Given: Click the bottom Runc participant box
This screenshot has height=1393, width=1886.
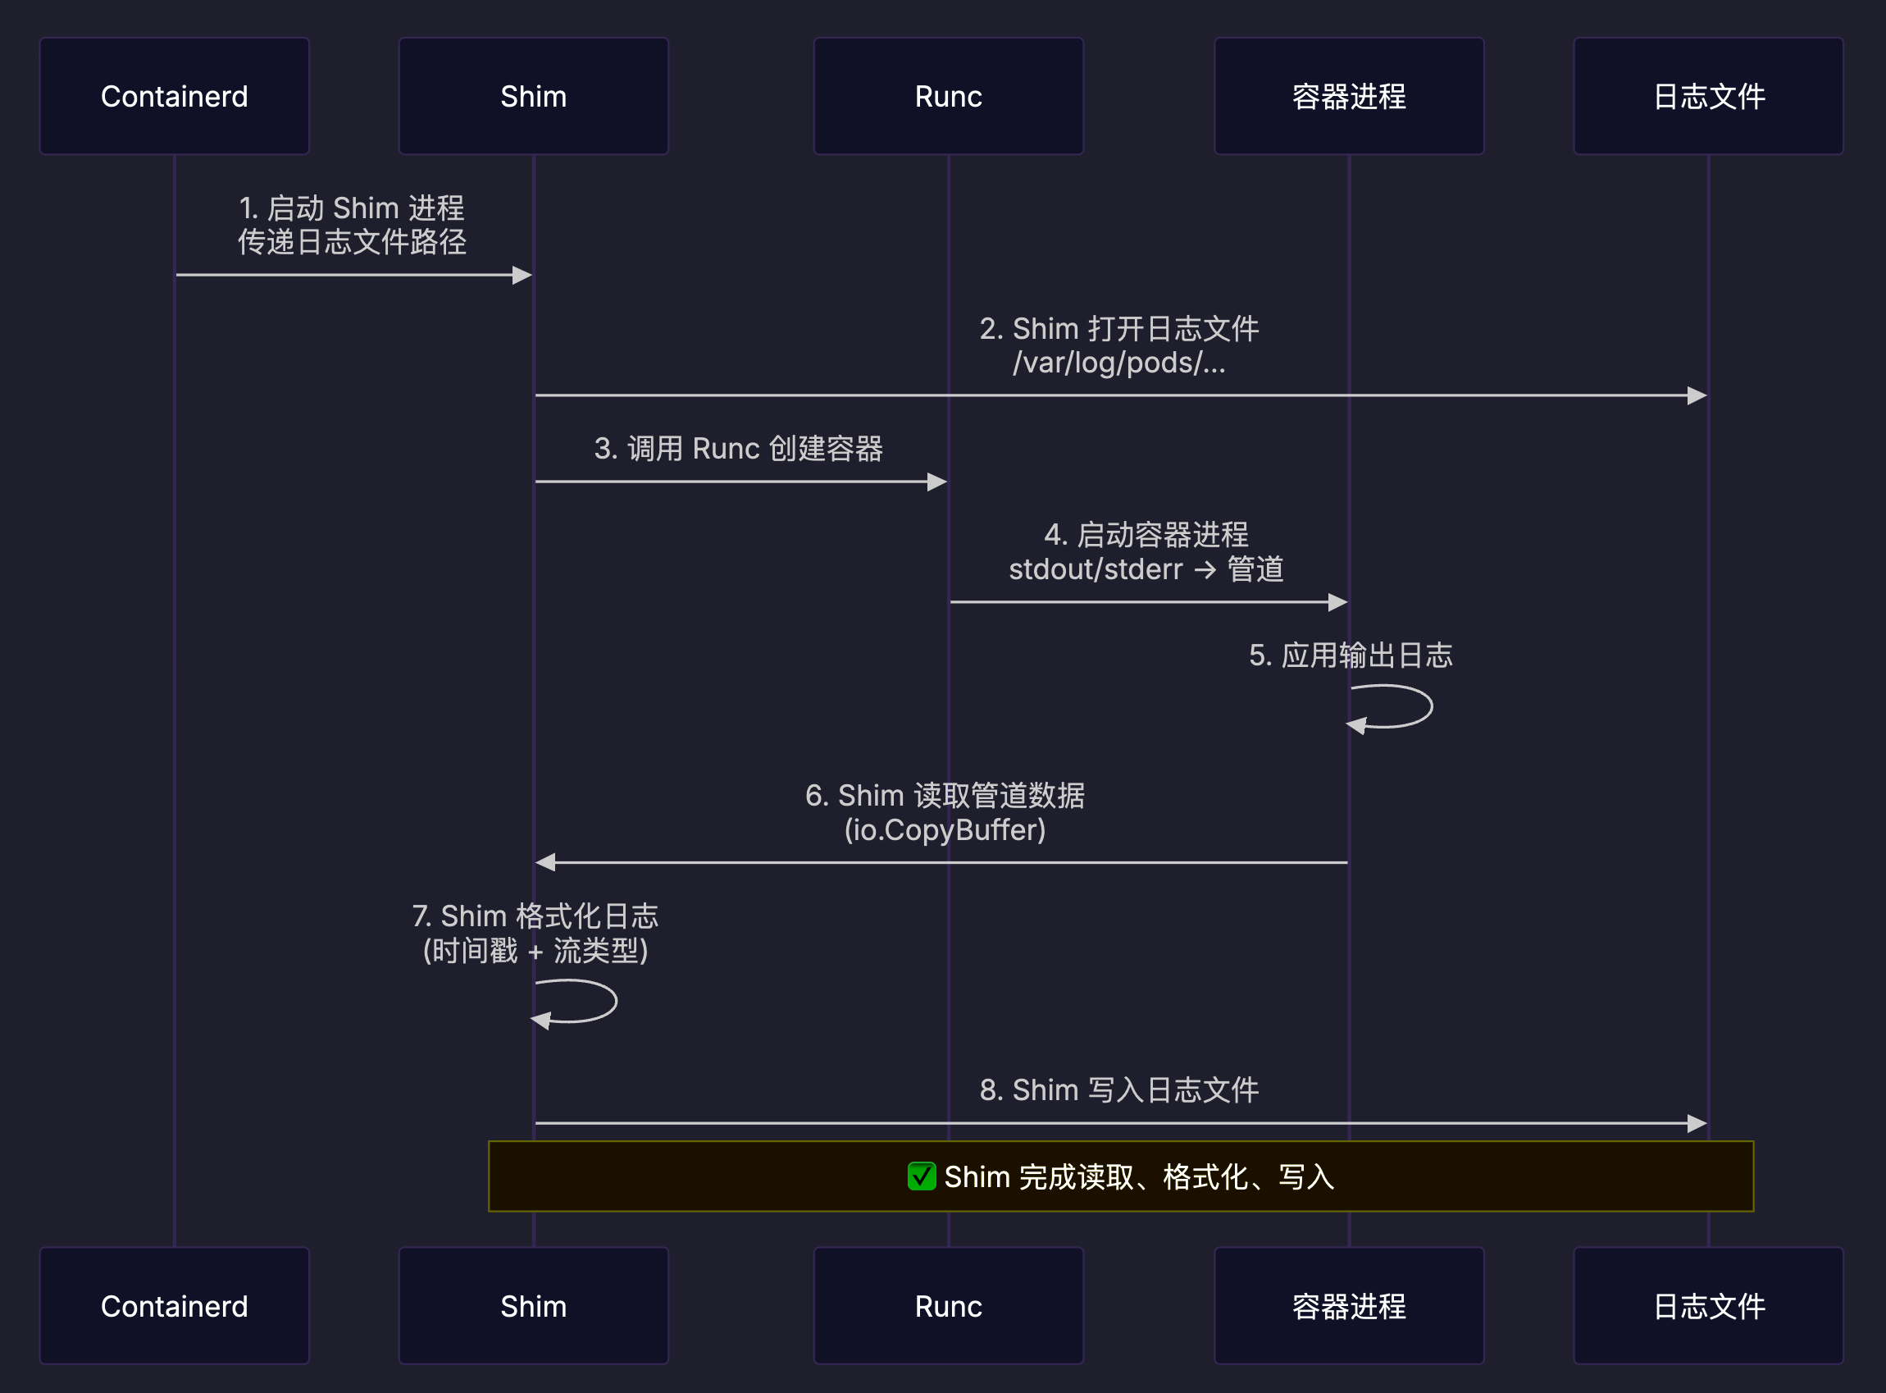Looking at the screenshot, I should coord(948,1305).
